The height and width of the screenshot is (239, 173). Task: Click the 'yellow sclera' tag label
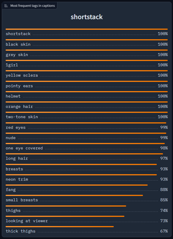click(x=22, y=75)
